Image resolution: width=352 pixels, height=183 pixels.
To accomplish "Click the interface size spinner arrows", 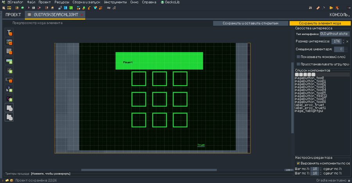I will pyautogui.click(x=343, y=41).
